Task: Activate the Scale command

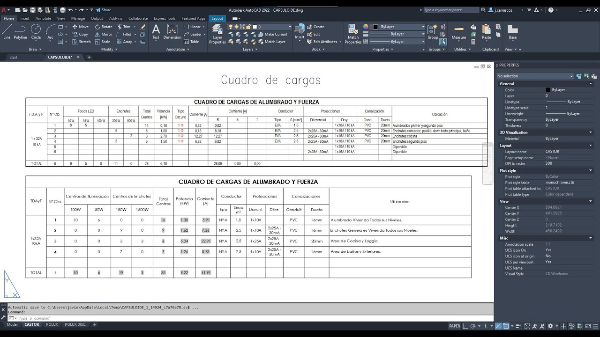Action: [x=103, y=42]
